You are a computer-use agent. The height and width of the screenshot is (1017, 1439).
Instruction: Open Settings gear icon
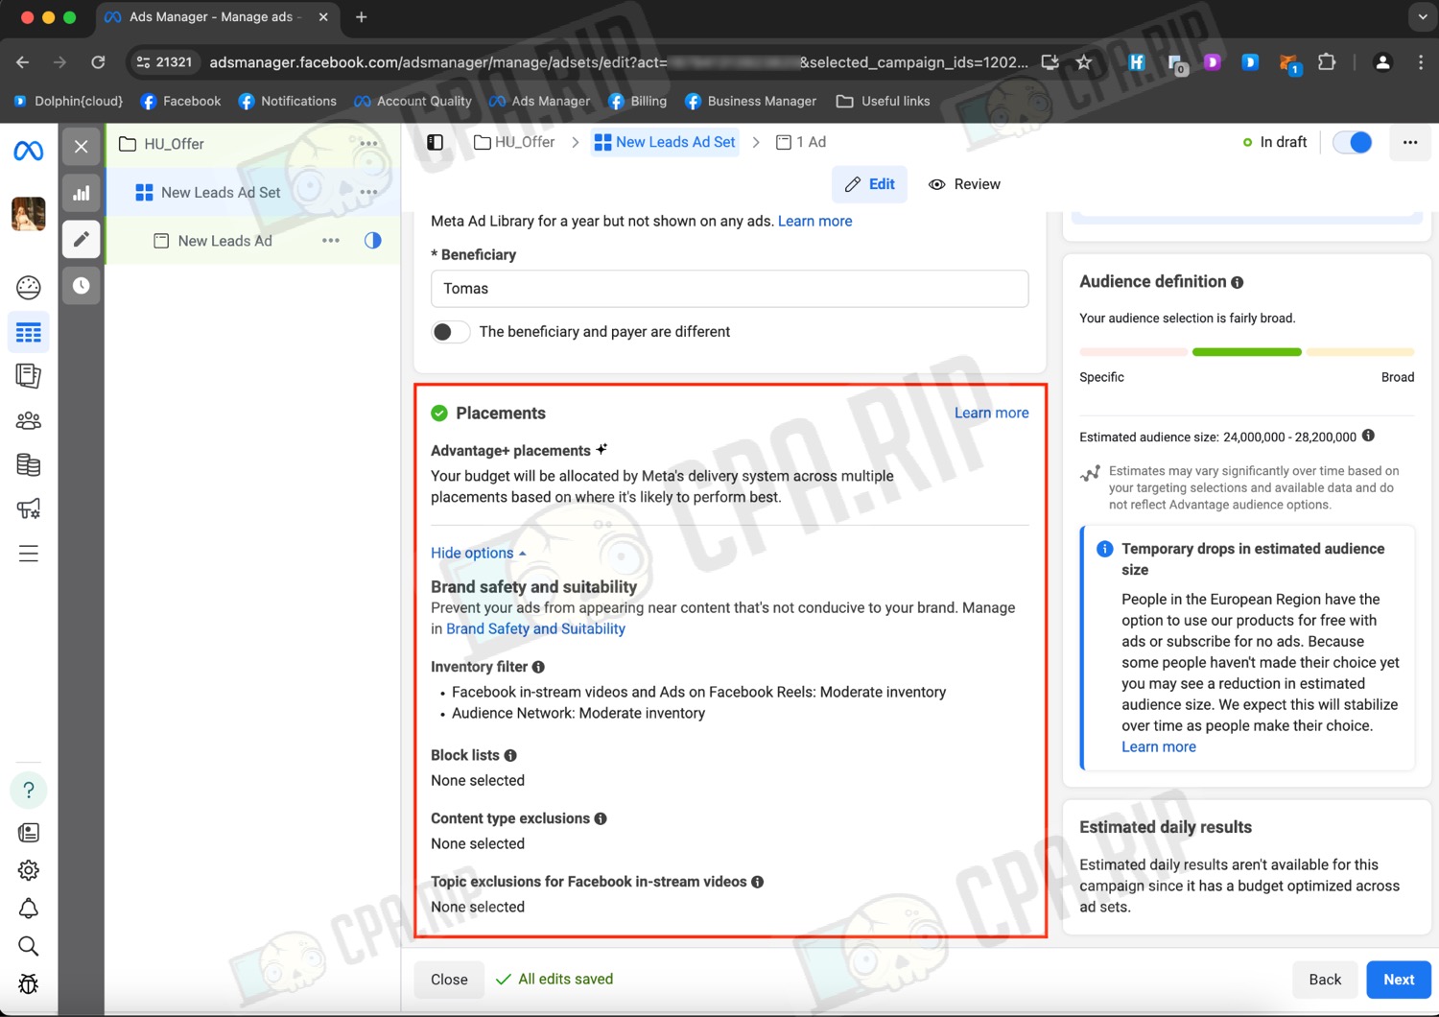coord(29,870)
